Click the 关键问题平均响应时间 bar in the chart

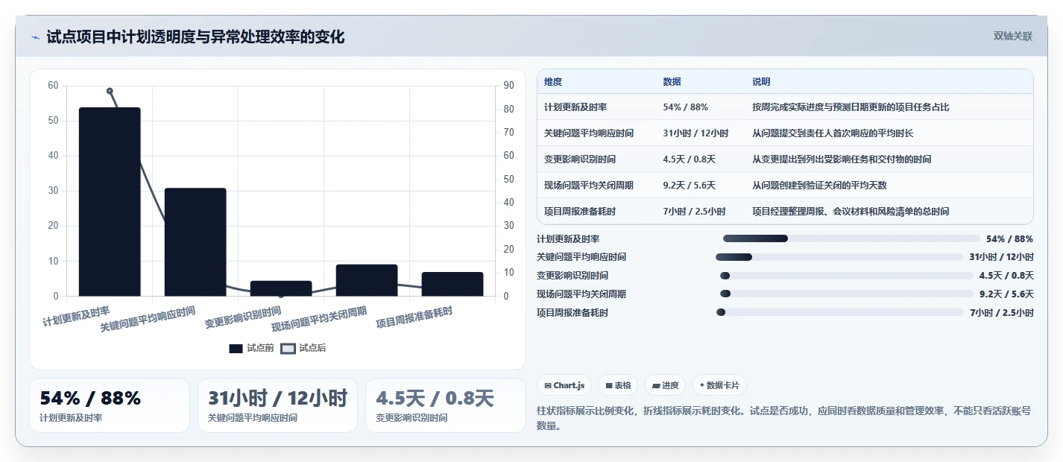195,242
